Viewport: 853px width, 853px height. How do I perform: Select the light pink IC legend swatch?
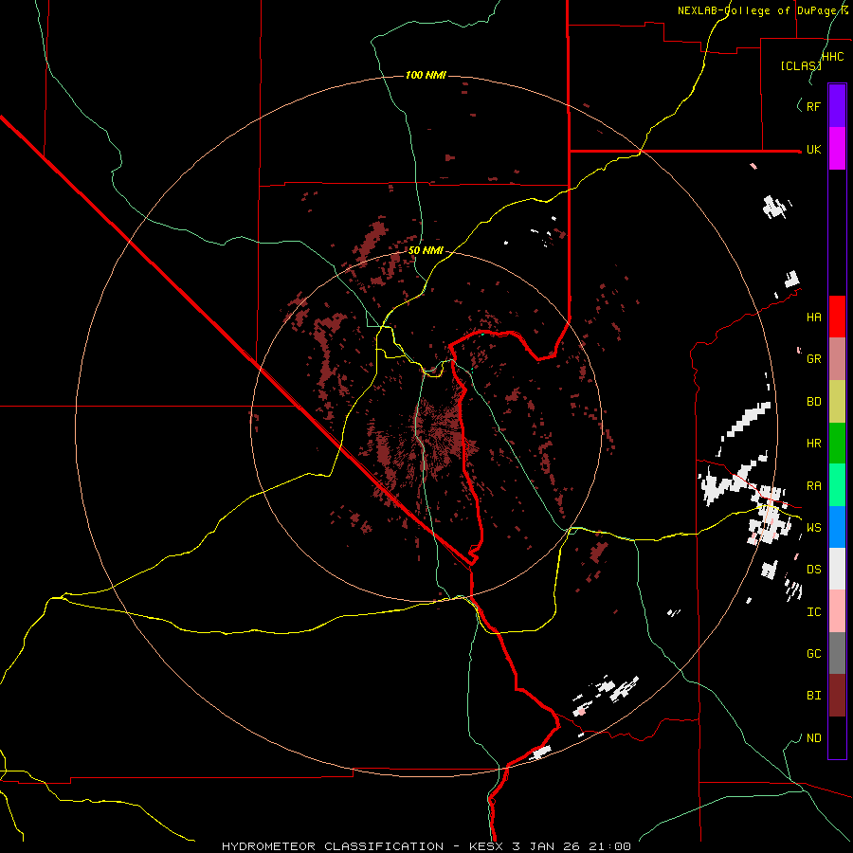837,611
